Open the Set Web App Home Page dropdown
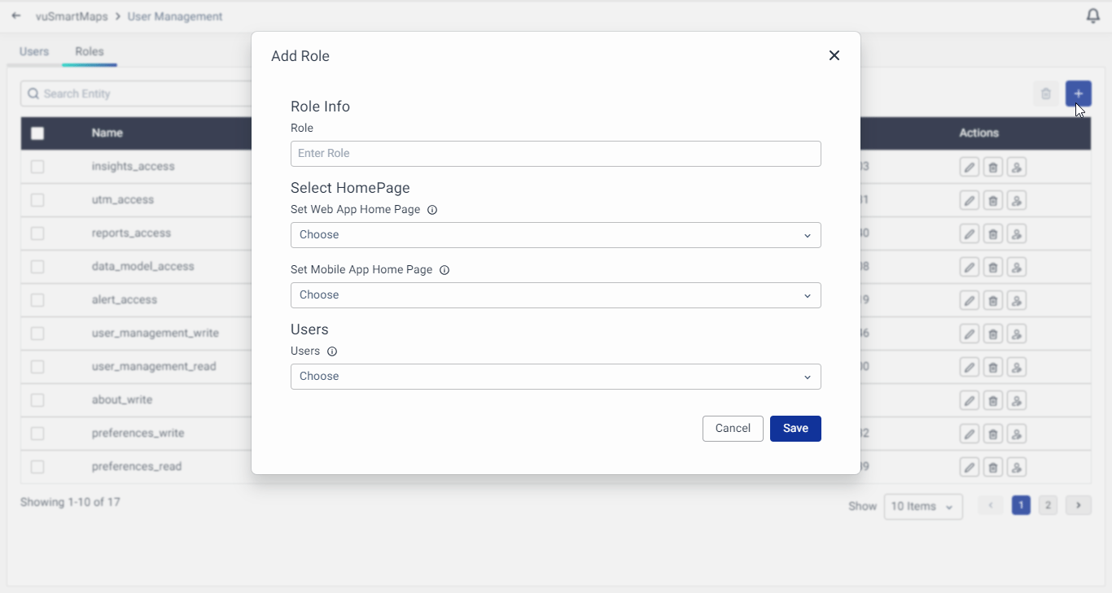This screenshot has height=593, width=1112. (555, 235)
